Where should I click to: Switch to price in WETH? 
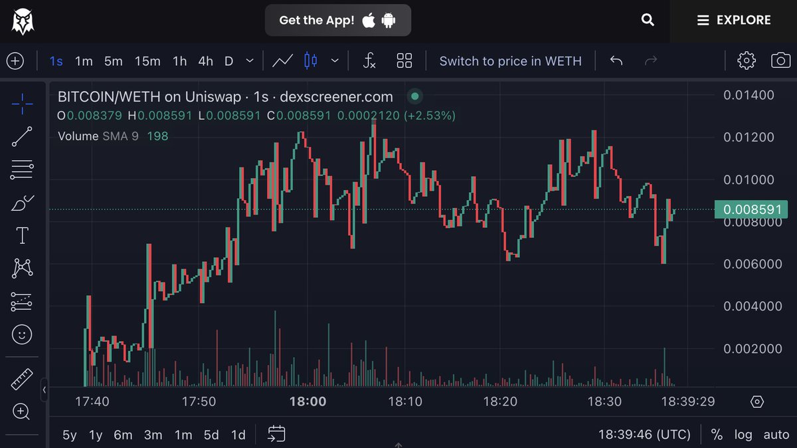[x=510, y=61]
